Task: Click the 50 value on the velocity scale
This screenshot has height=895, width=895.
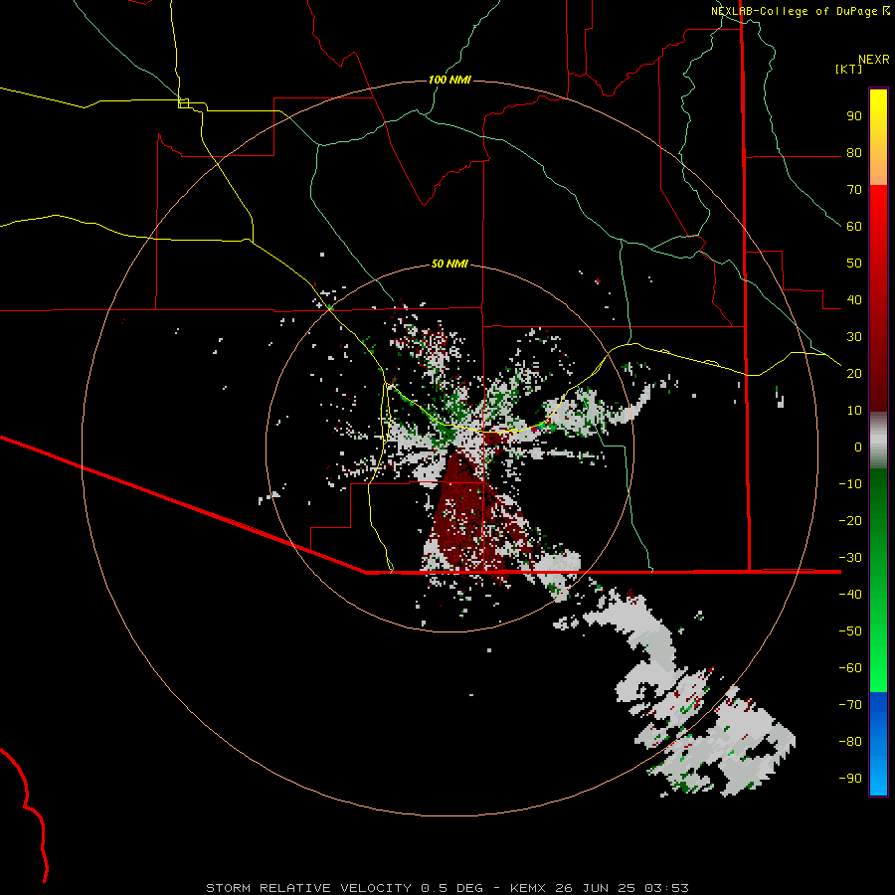Action: (x=854, y=264)
